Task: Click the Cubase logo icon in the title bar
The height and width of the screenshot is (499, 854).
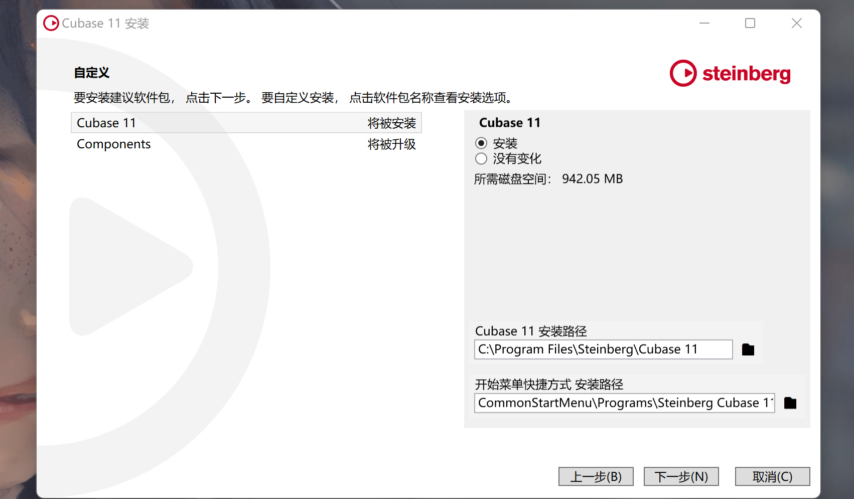Action: point(51,23)
